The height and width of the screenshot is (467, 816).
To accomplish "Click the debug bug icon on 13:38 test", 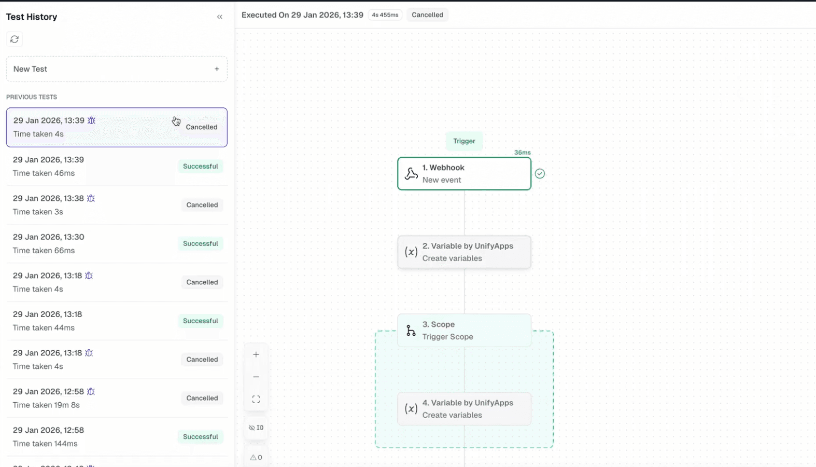I will pyautogui.click(x=91, y=198).
